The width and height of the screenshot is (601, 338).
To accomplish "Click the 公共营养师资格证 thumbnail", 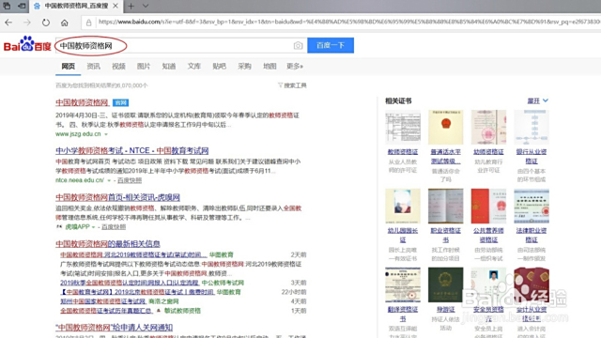I will tap(488, 206).
